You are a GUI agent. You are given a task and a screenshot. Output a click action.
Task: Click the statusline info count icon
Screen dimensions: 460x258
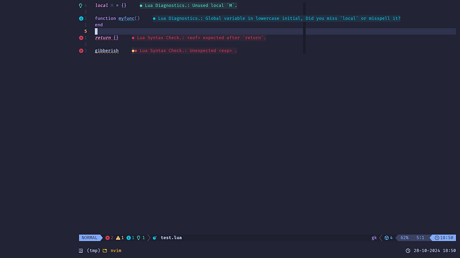coord(128,238)
